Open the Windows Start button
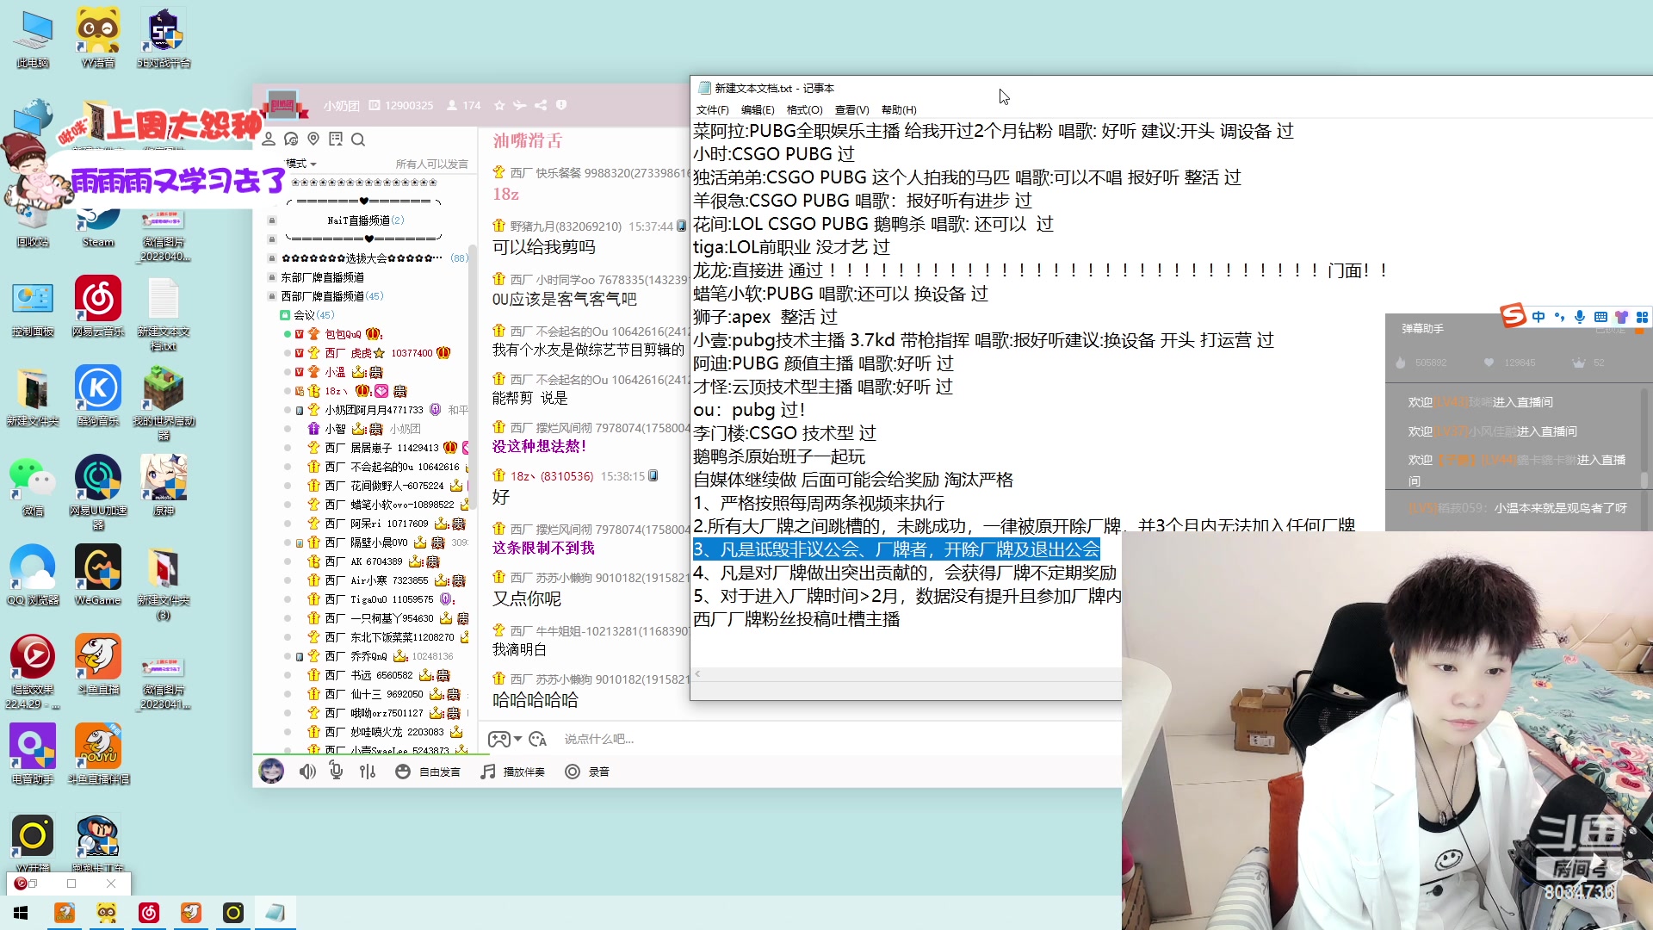 (x=21, y=913)
